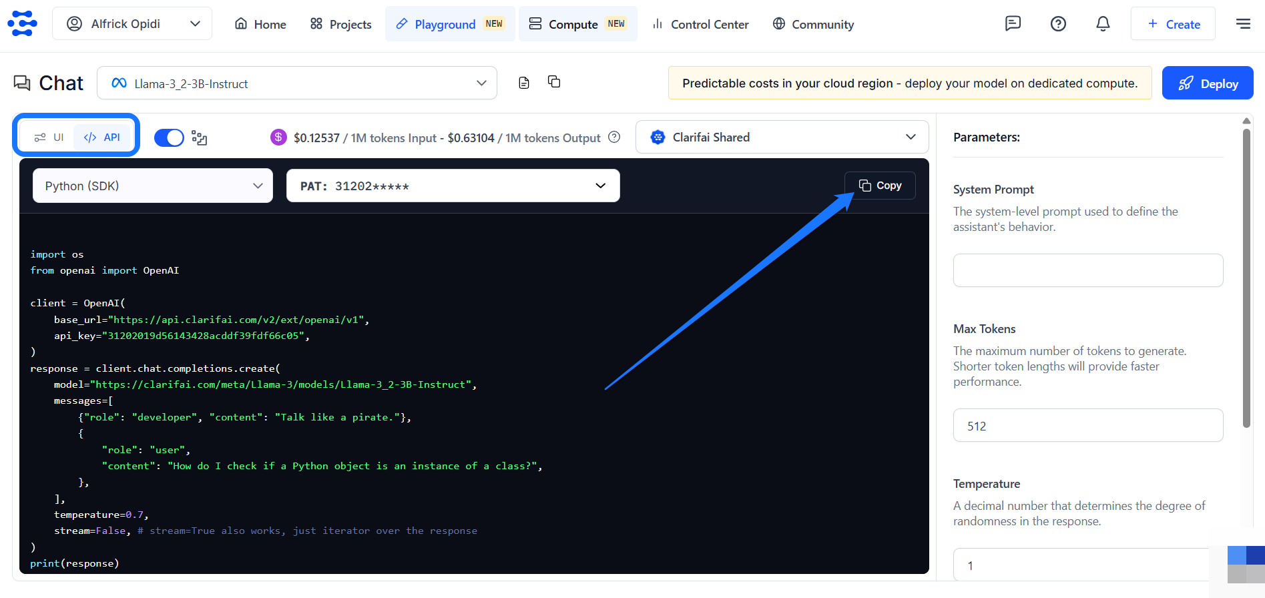
Task: Open the Alfrick Opidi account dropdown
Action: [x=132, y=24]
